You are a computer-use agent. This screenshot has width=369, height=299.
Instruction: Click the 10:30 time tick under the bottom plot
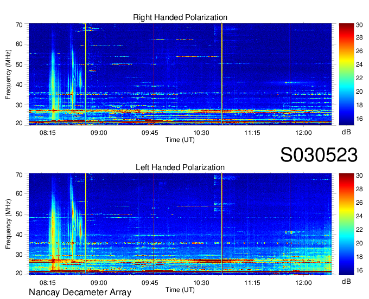tap(201, 283)
